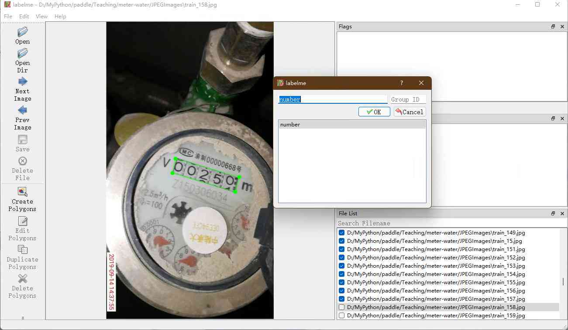Open a file with the Open tool
The image size is (568, 330).
[22, 35]
